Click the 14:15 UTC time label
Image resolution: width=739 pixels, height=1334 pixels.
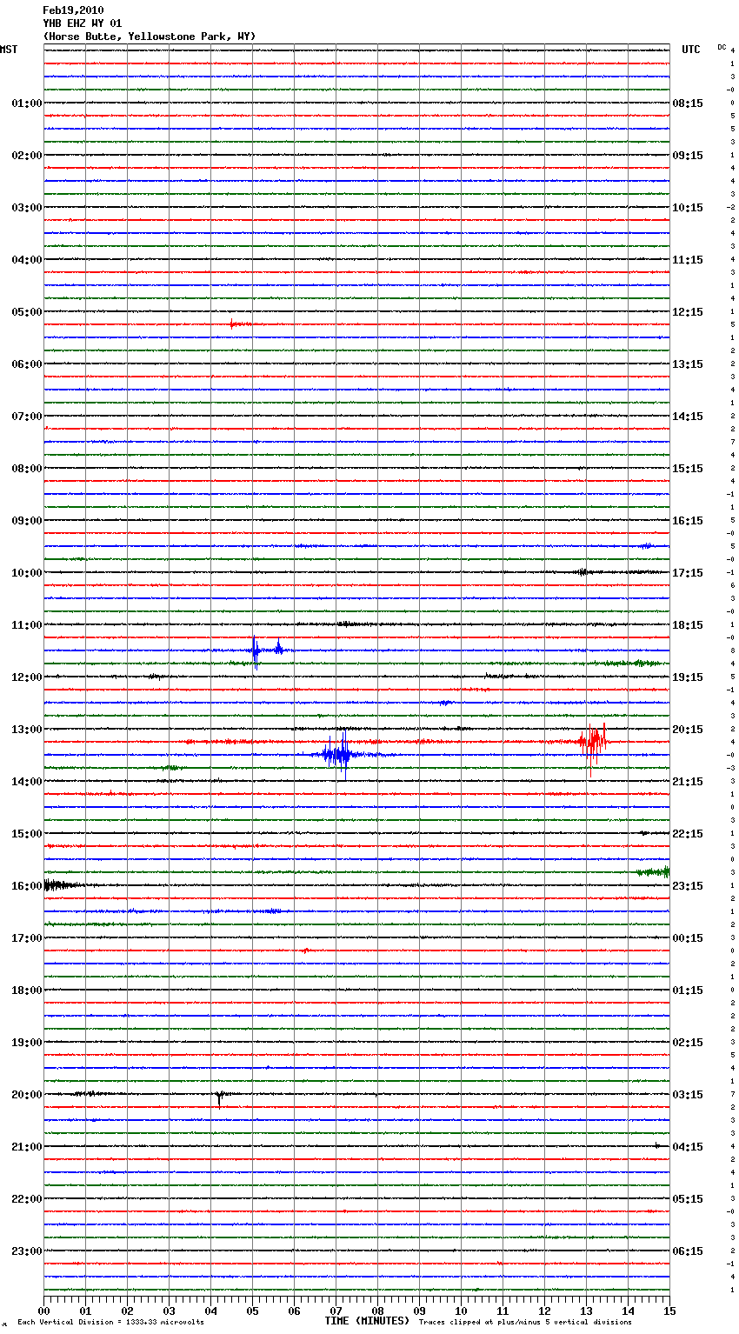pos(688,417)
